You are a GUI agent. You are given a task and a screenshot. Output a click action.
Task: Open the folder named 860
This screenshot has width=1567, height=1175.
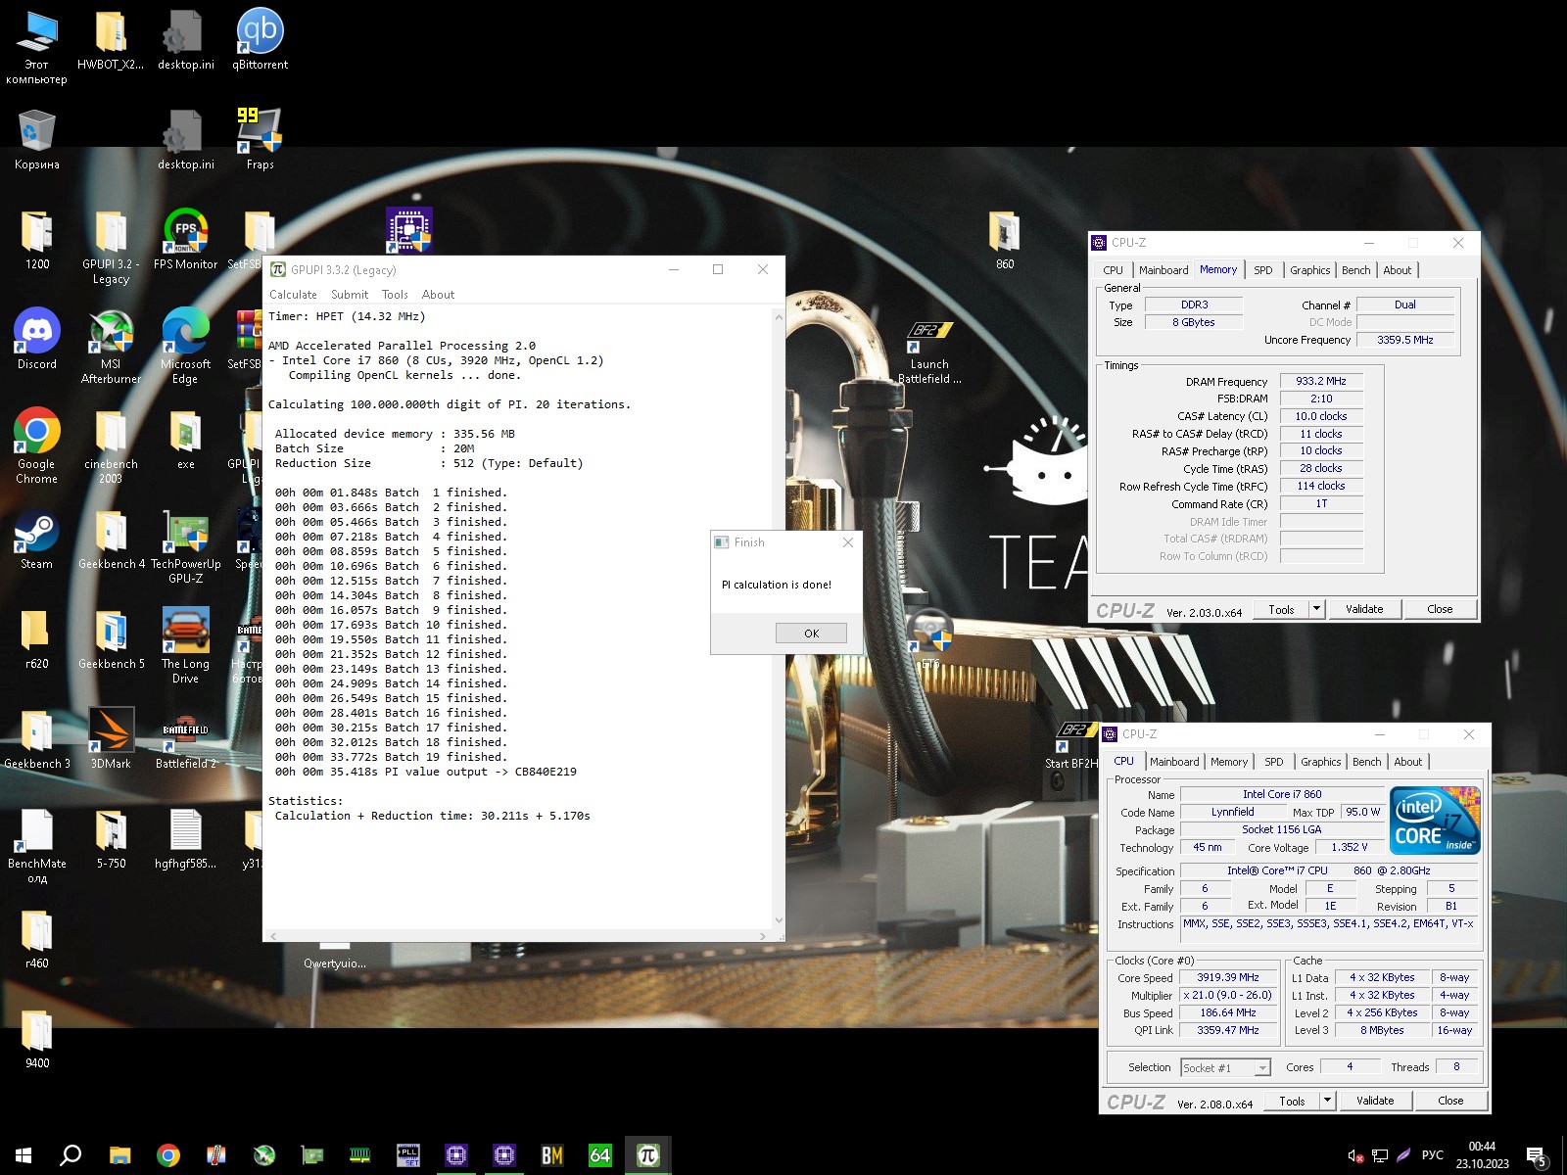[1005, 239]
